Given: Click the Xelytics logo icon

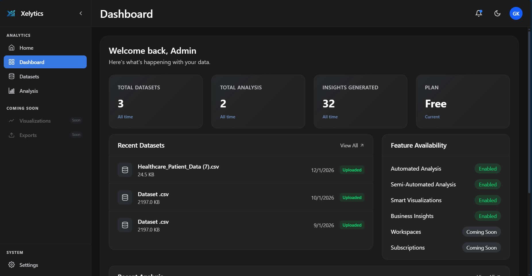Looking at the screenshot, I should [x=11, y=13].
